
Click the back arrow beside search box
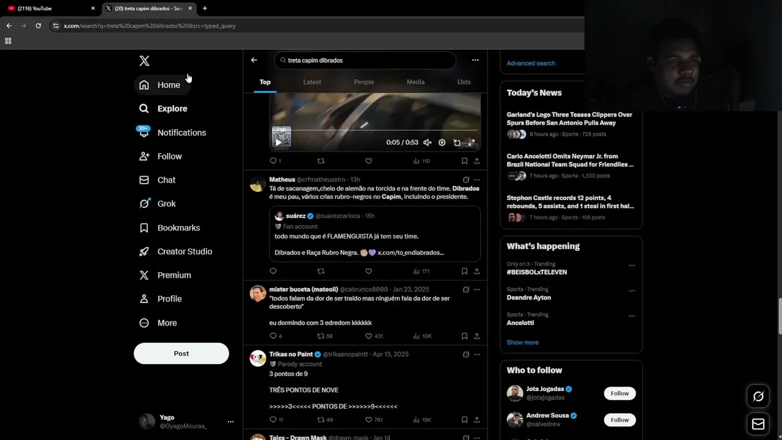click(x=254, y=60)
